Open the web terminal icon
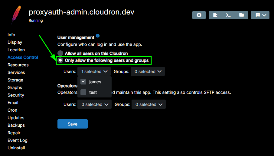This screenshot has height=156, width=274. (228, 15)
